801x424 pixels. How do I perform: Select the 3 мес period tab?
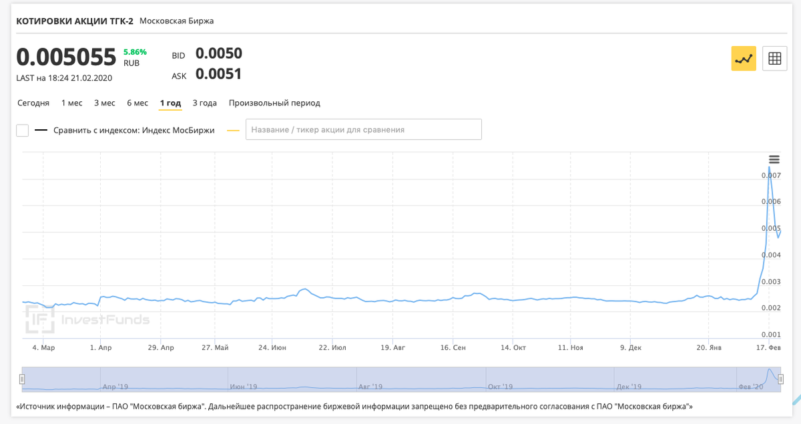click(104, 103)
